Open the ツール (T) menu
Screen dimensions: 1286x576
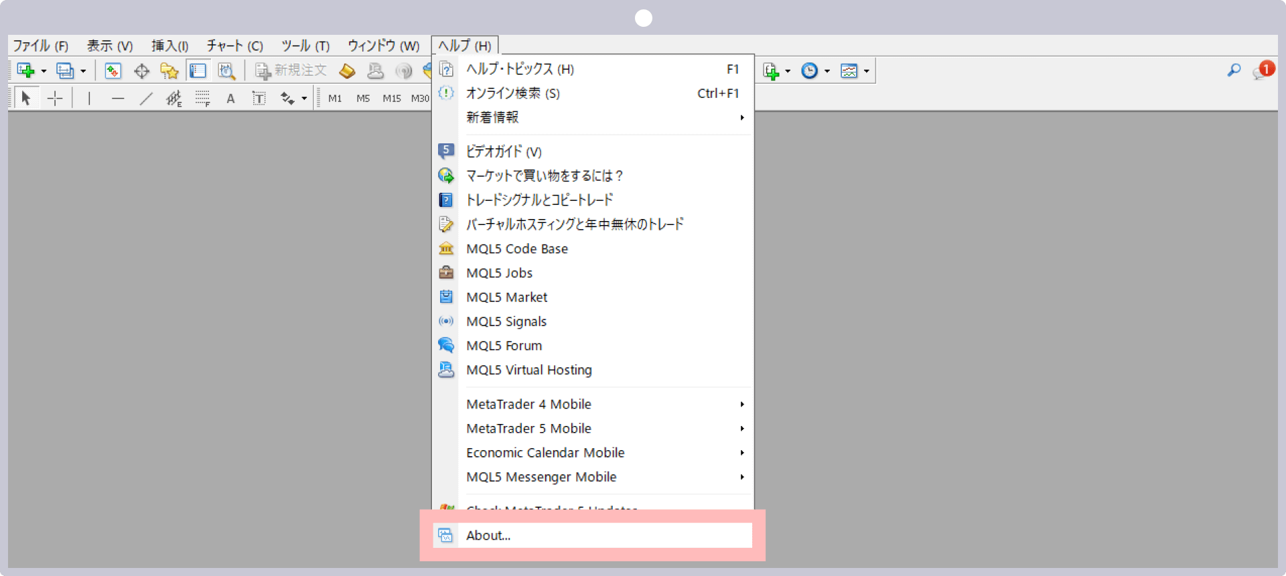point(305,46)
